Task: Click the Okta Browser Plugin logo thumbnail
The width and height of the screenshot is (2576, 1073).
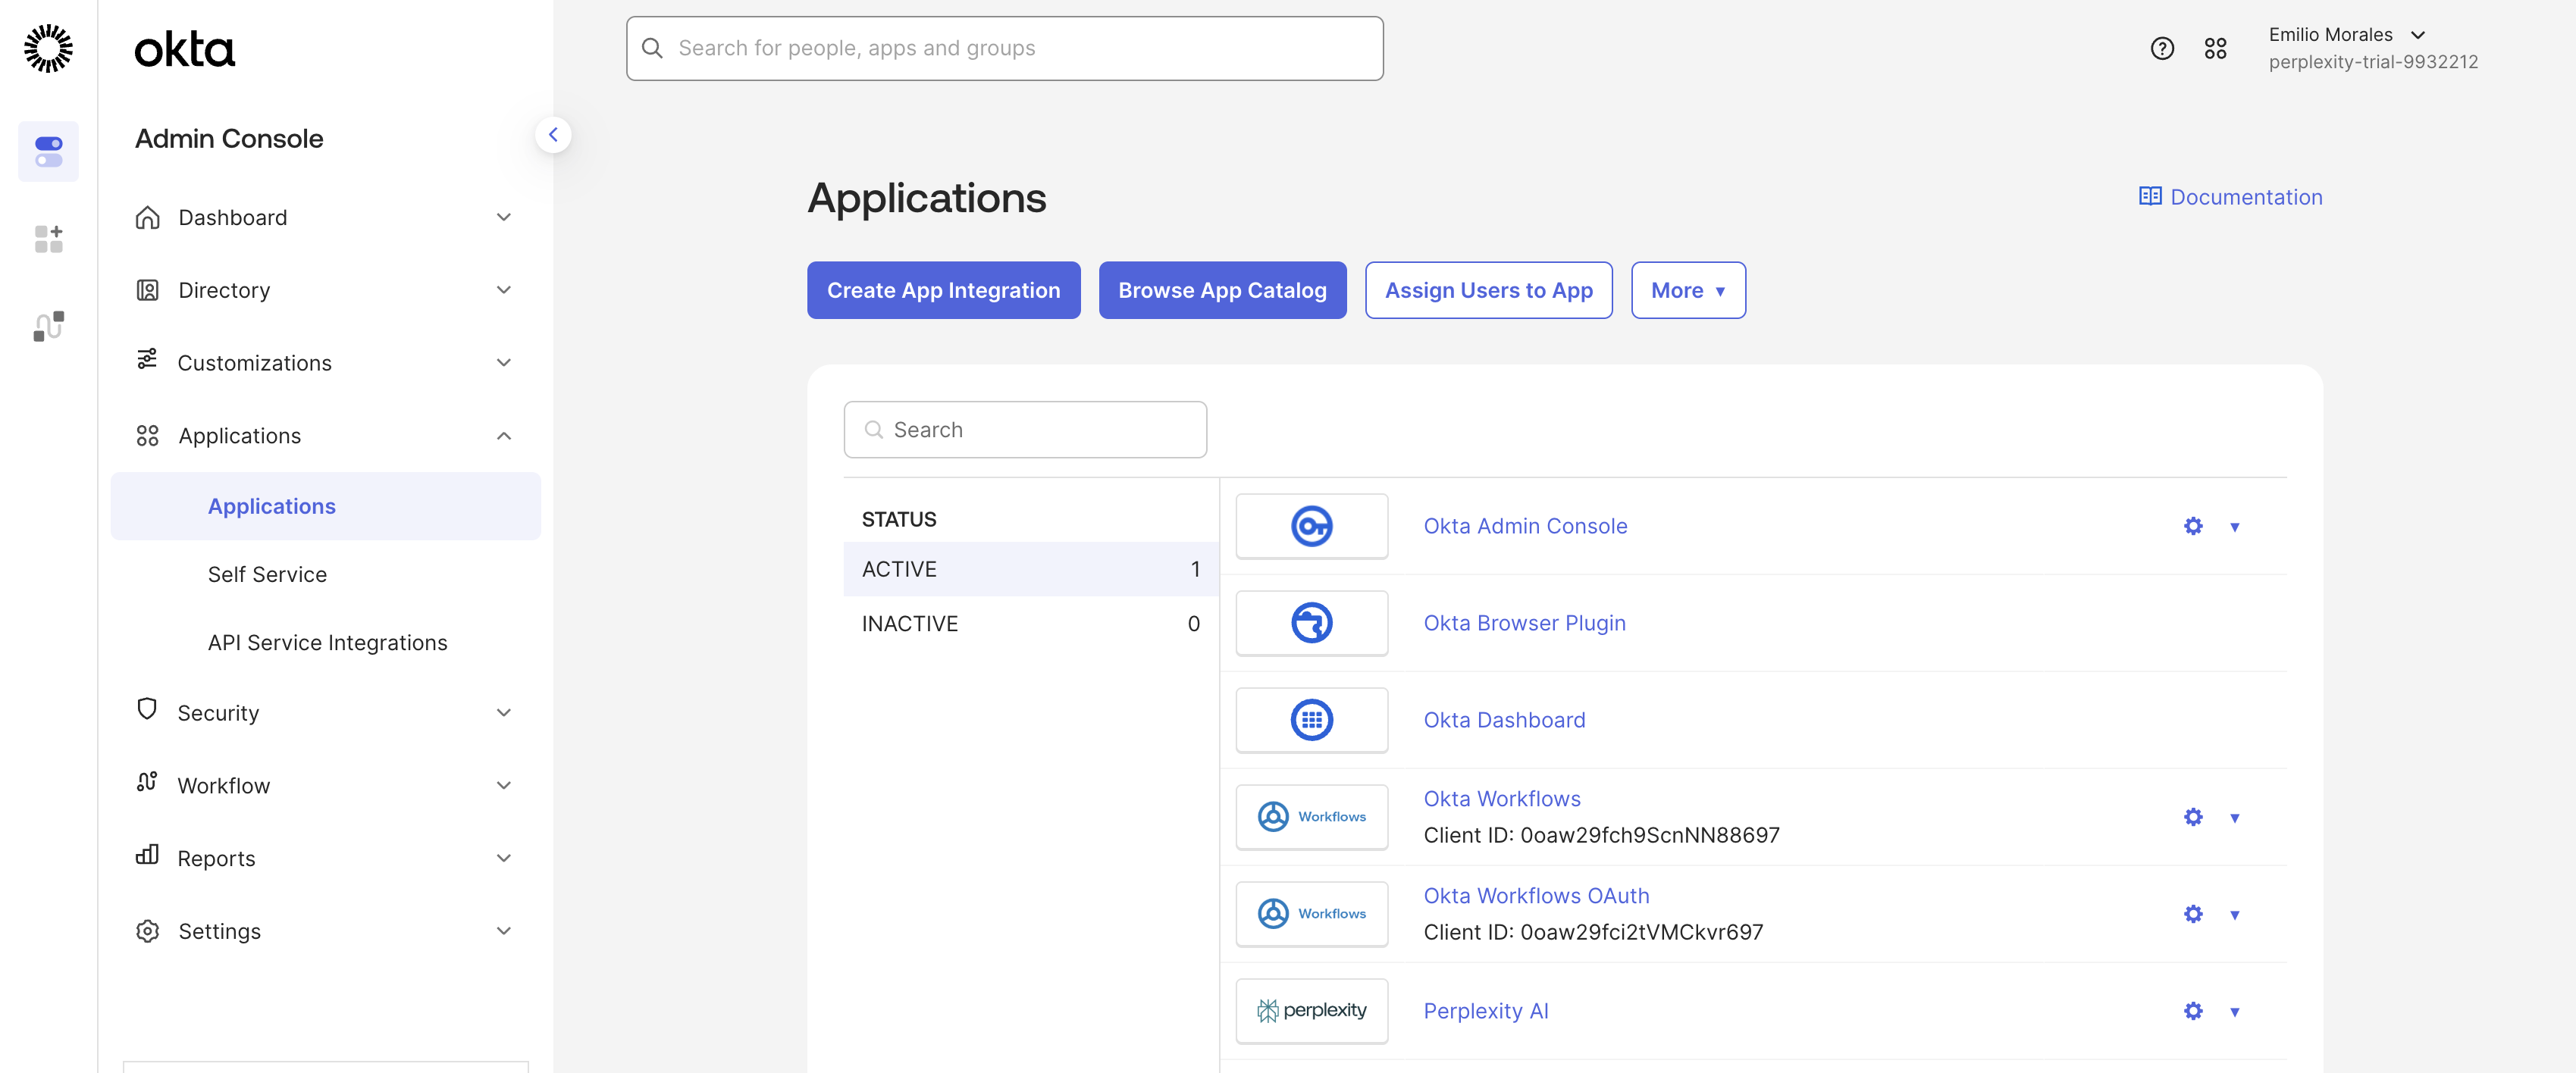Action: coord(1311,623)
